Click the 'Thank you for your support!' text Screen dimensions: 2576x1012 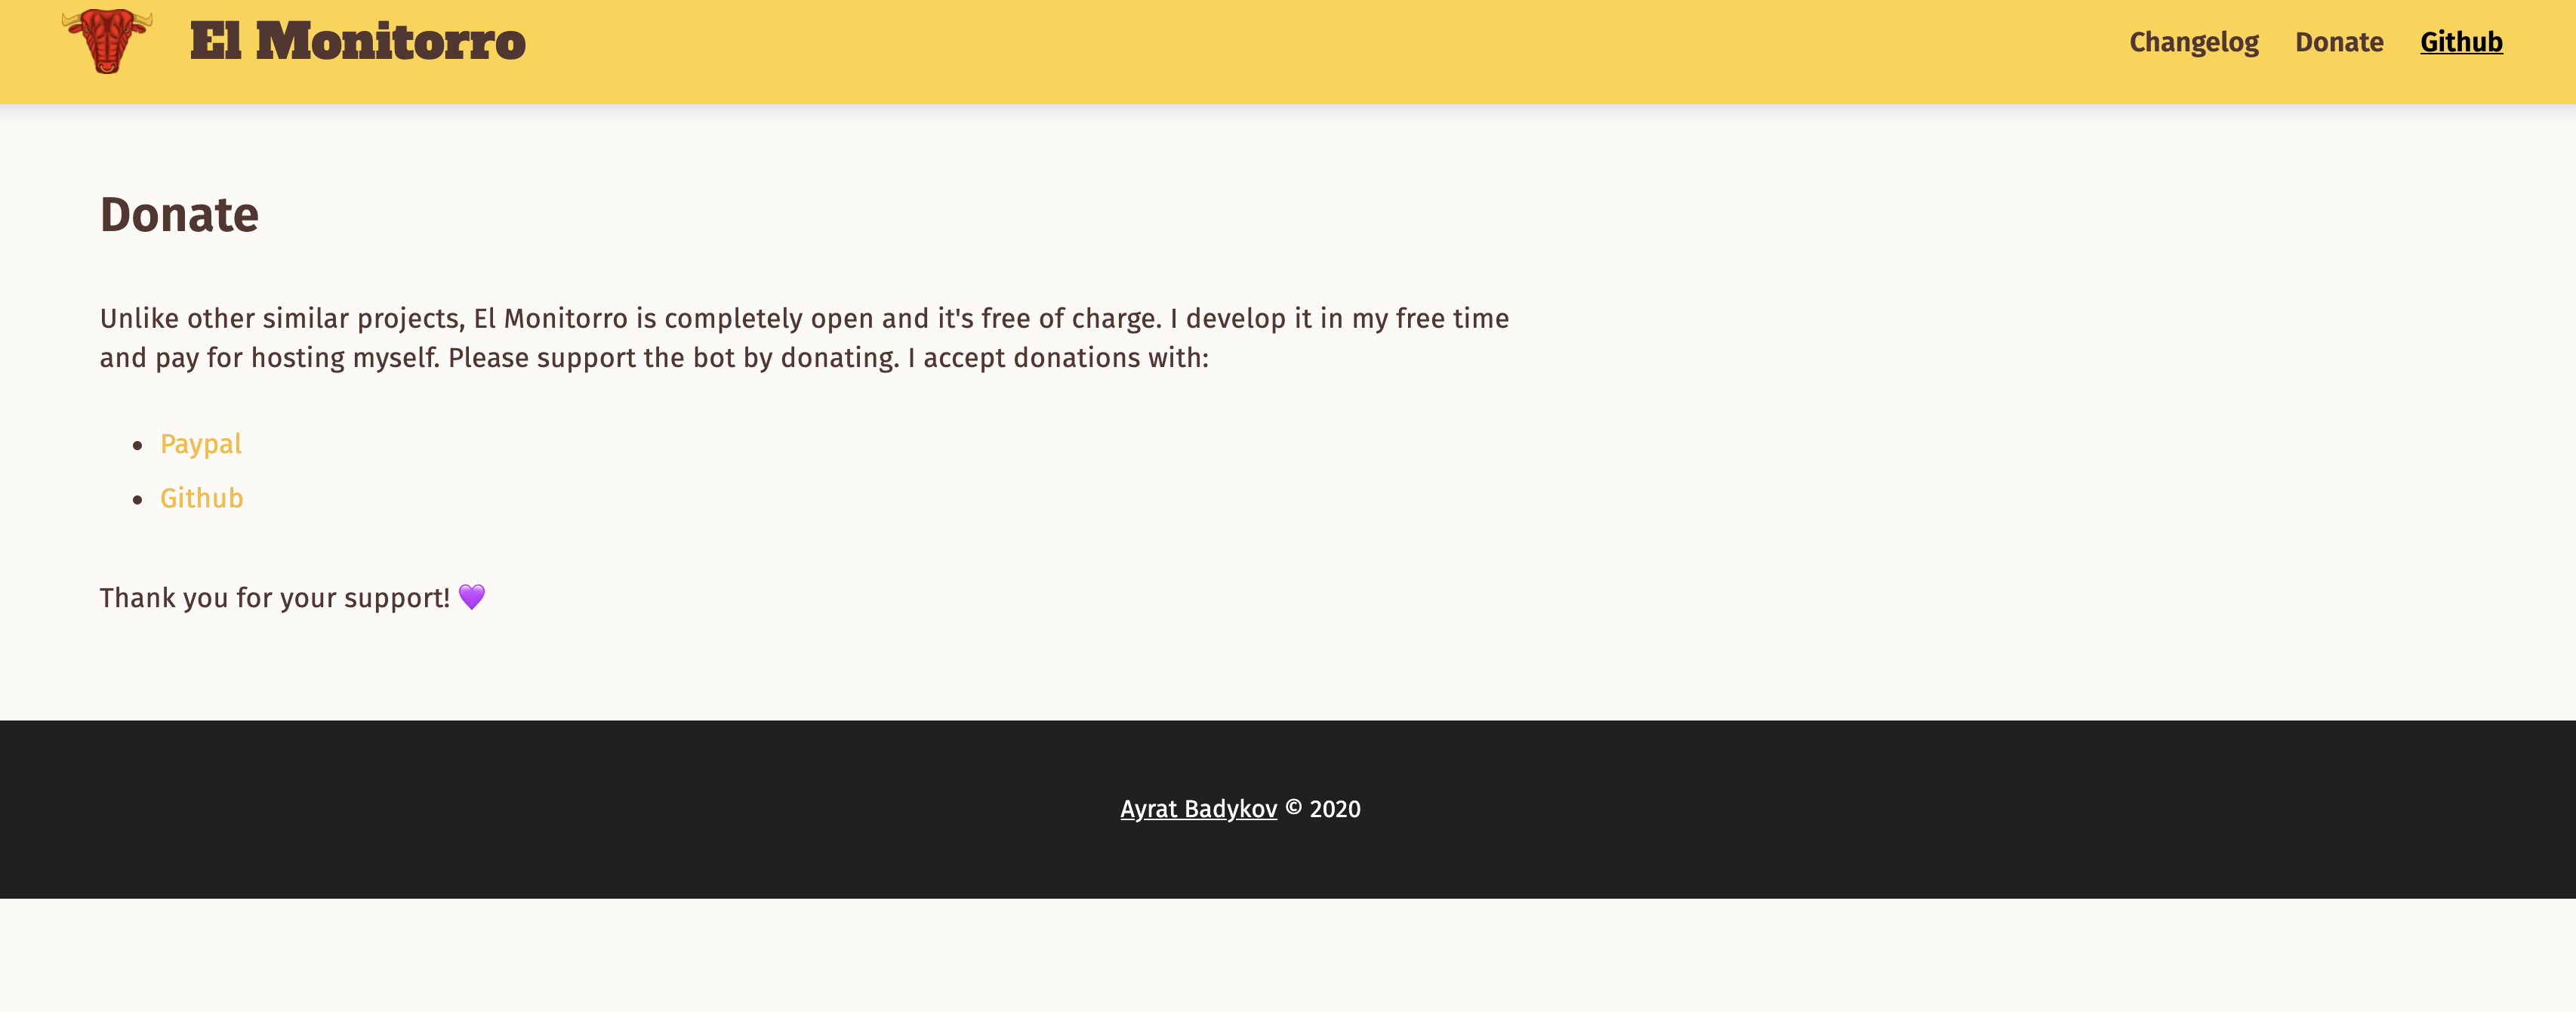[x=275, y=598]
